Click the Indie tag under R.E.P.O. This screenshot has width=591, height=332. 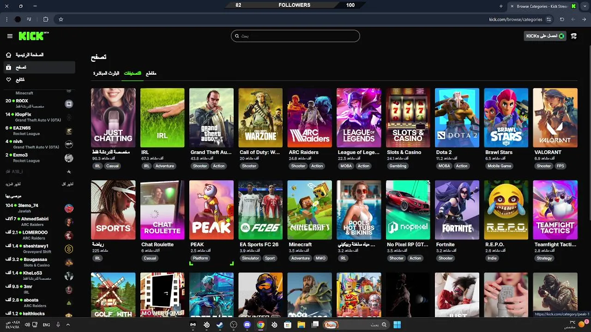pos(492,258)
